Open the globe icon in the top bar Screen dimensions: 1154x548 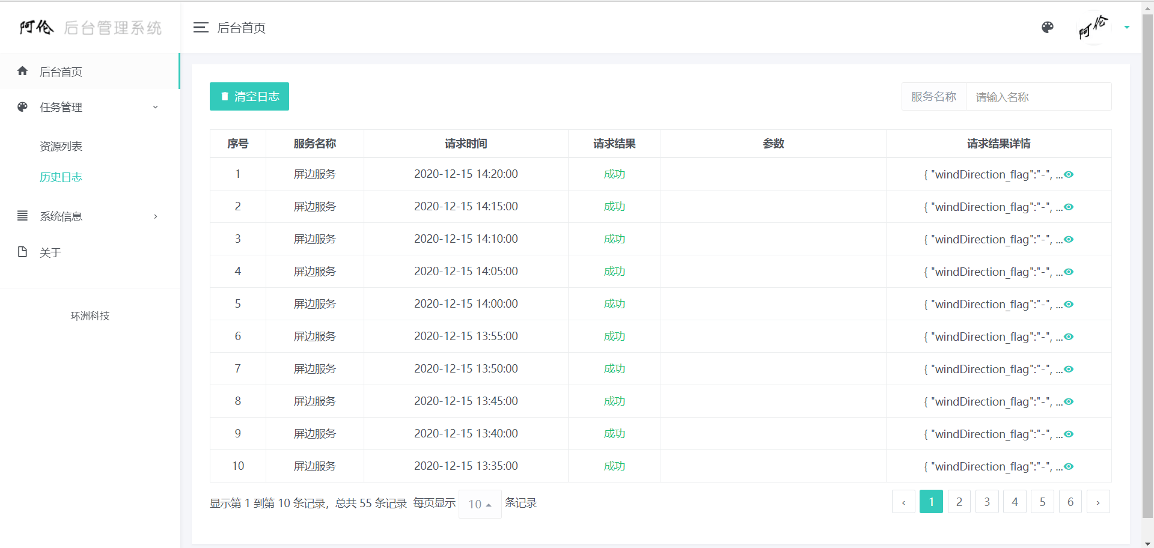[1047, 28]
